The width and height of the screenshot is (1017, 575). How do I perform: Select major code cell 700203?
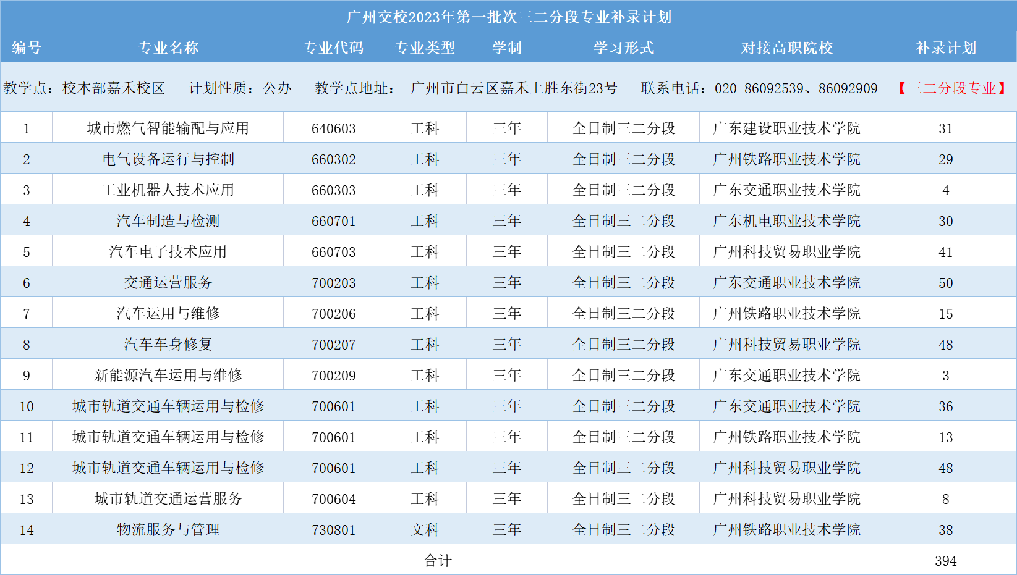334,283
